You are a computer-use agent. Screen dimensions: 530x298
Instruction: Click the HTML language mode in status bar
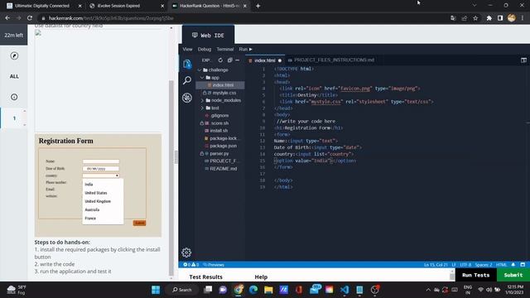point(501,265)
